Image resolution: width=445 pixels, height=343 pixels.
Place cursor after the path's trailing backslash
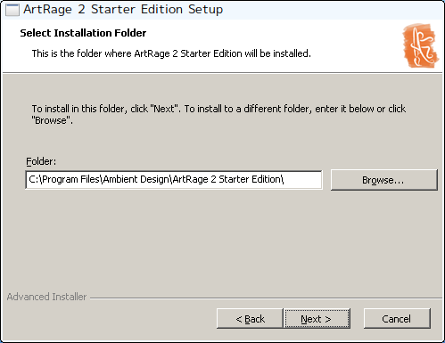click(284, 179)
